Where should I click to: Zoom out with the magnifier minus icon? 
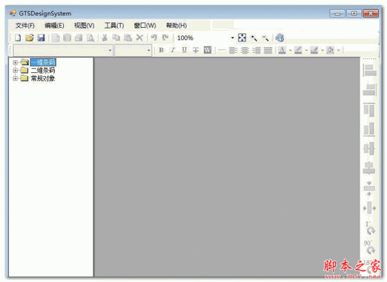point(265,38)
